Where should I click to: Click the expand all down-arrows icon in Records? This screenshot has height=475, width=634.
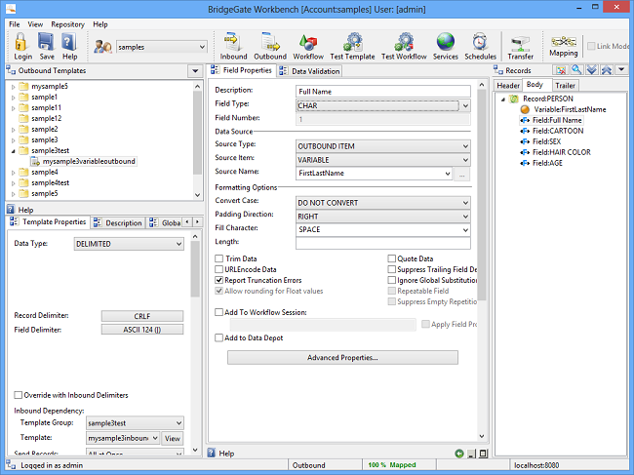(x=591, y=70)
